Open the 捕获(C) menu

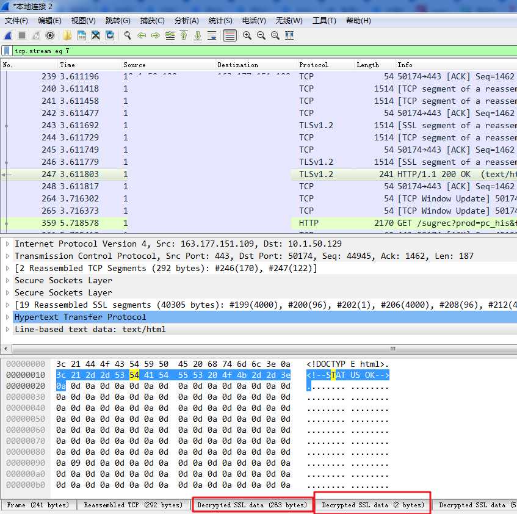click(x=153, y=21)
